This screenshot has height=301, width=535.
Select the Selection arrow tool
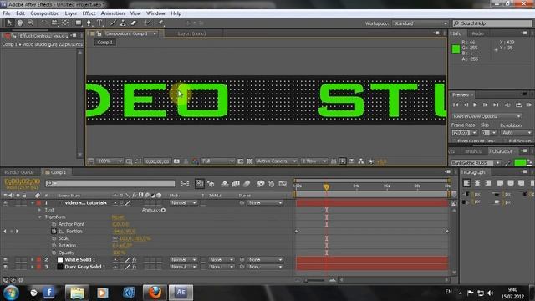9,23
